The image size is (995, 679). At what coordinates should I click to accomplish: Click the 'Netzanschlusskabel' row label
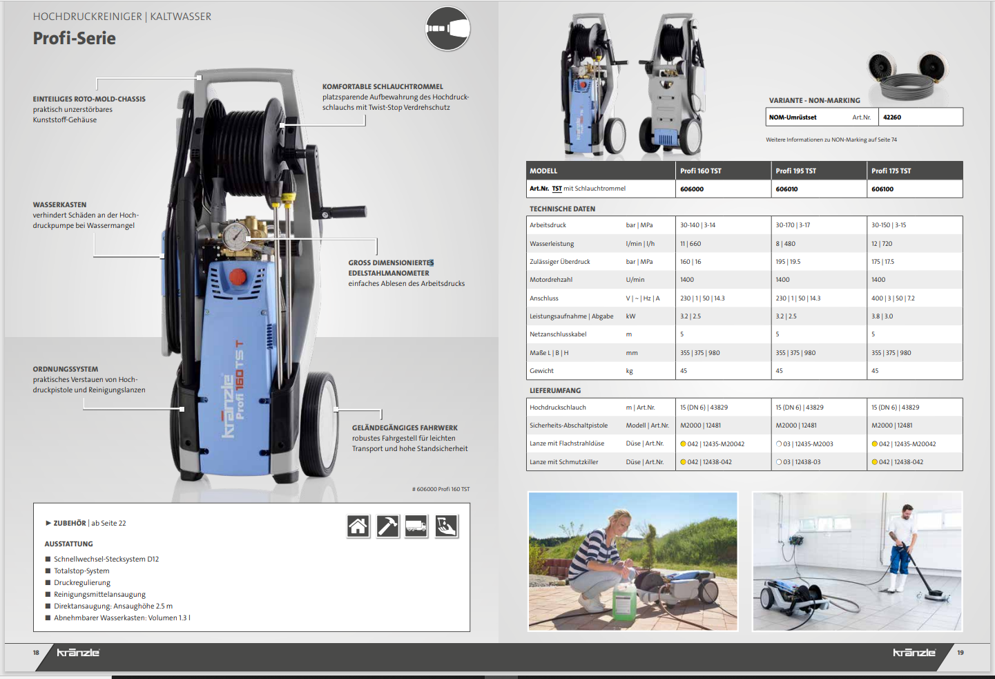point(558,334)
